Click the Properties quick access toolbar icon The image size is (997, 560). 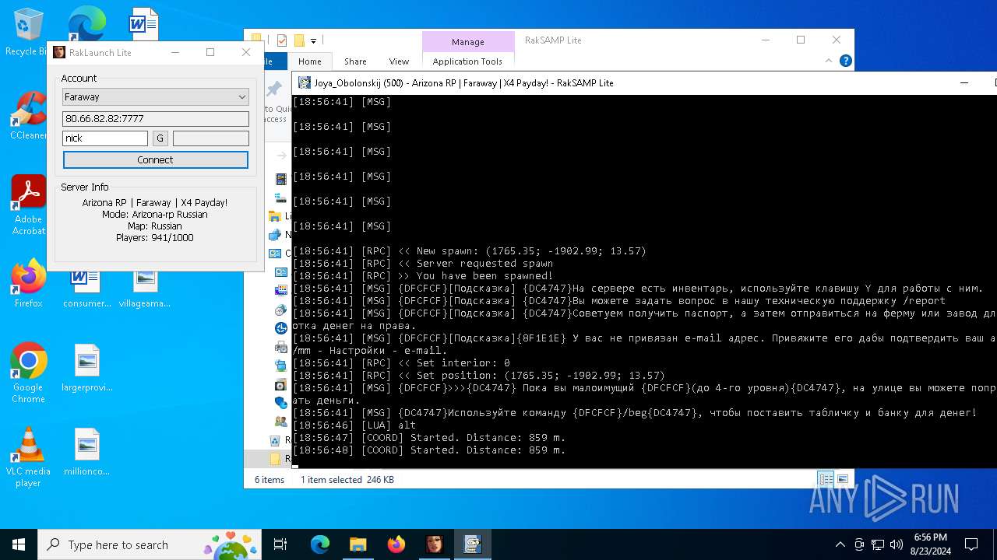point(282,40)
